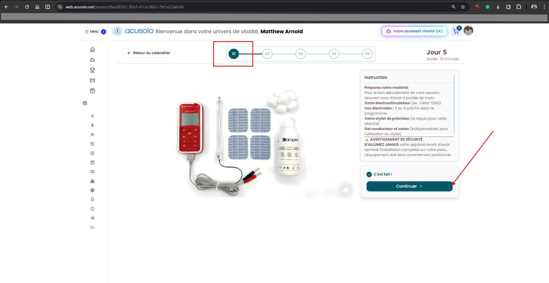Toggle the "C'est fait !" checkbox
Viewport: 549px width, 283px height.
369,174
